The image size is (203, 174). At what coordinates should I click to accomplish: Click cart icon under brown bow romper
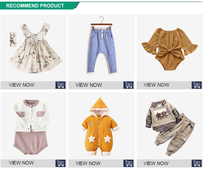(197, 85)
